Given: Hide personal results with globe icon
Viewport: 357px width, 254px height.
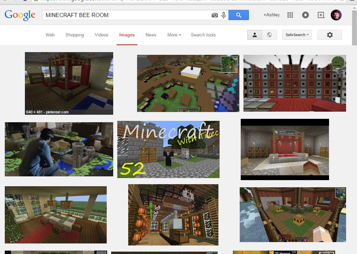Looking at the screenshot, I should tap(269, 35).
